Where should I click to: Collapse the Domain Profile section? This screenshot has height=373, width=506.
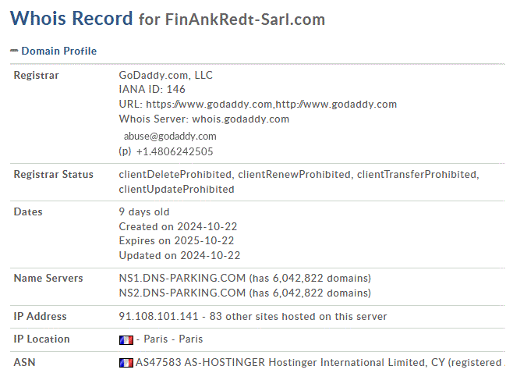point(58,51)
